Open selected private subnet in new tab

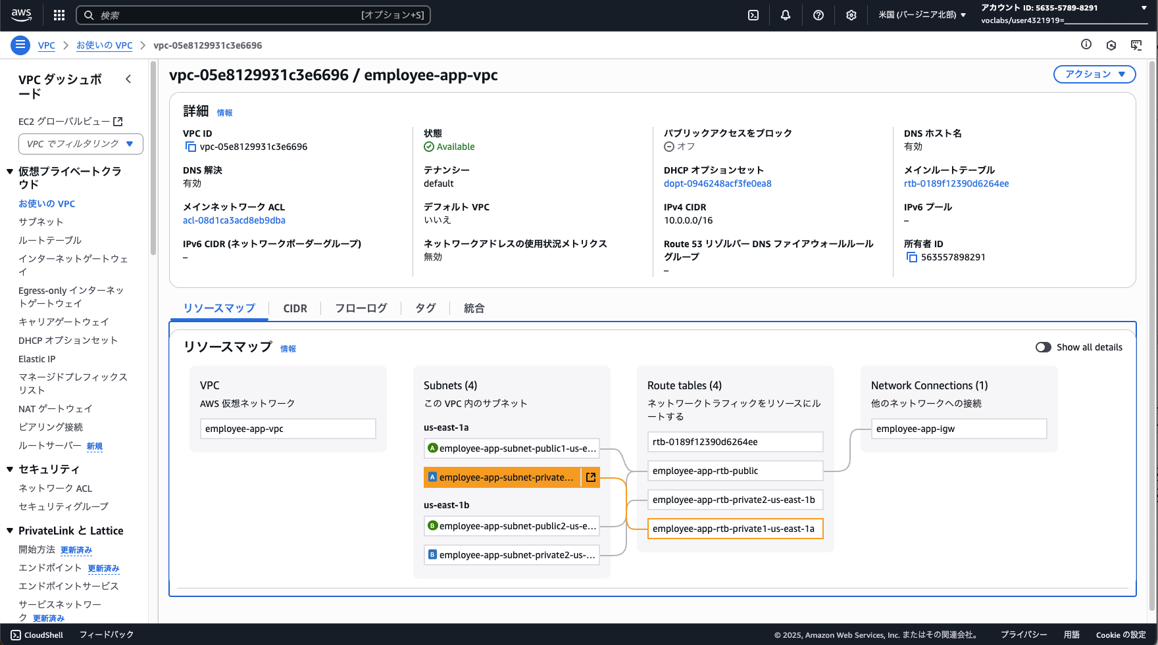tap(591, 477)
